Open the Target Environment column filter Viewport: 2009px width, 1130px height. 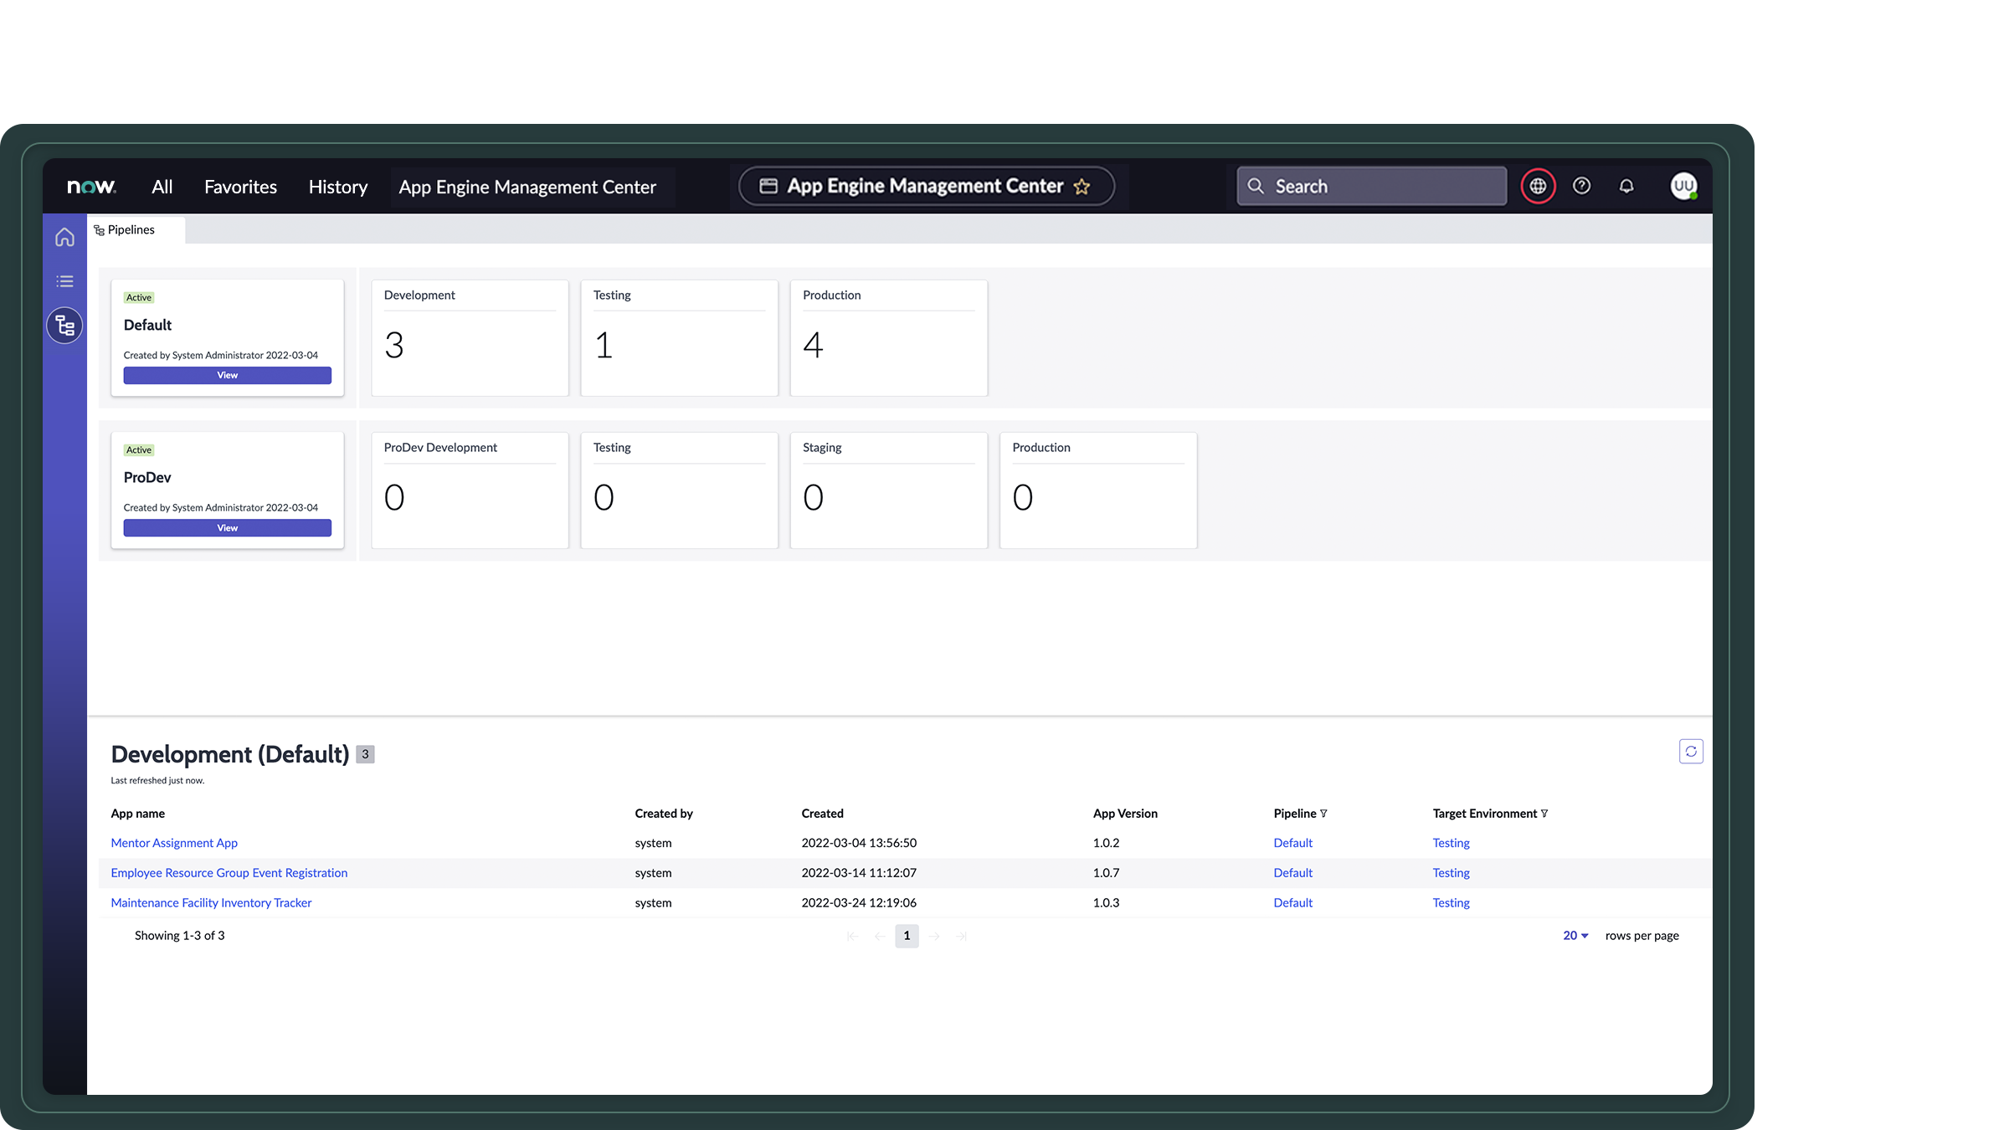pos(1544,813)
